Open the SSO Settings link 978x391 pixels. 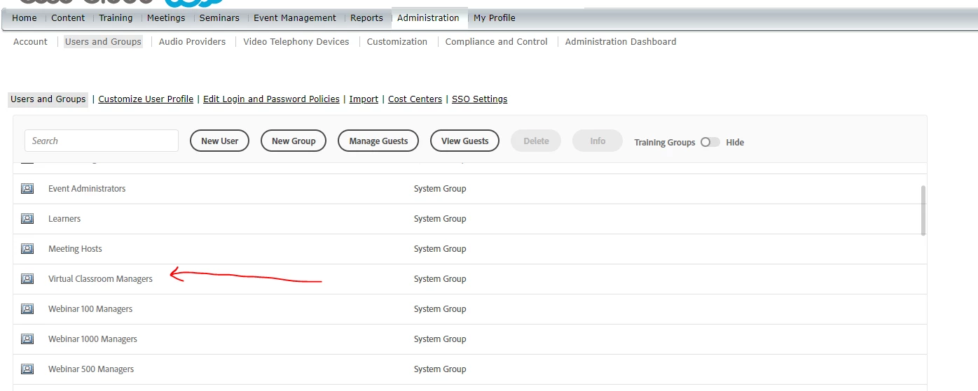(x=480, y=99)
